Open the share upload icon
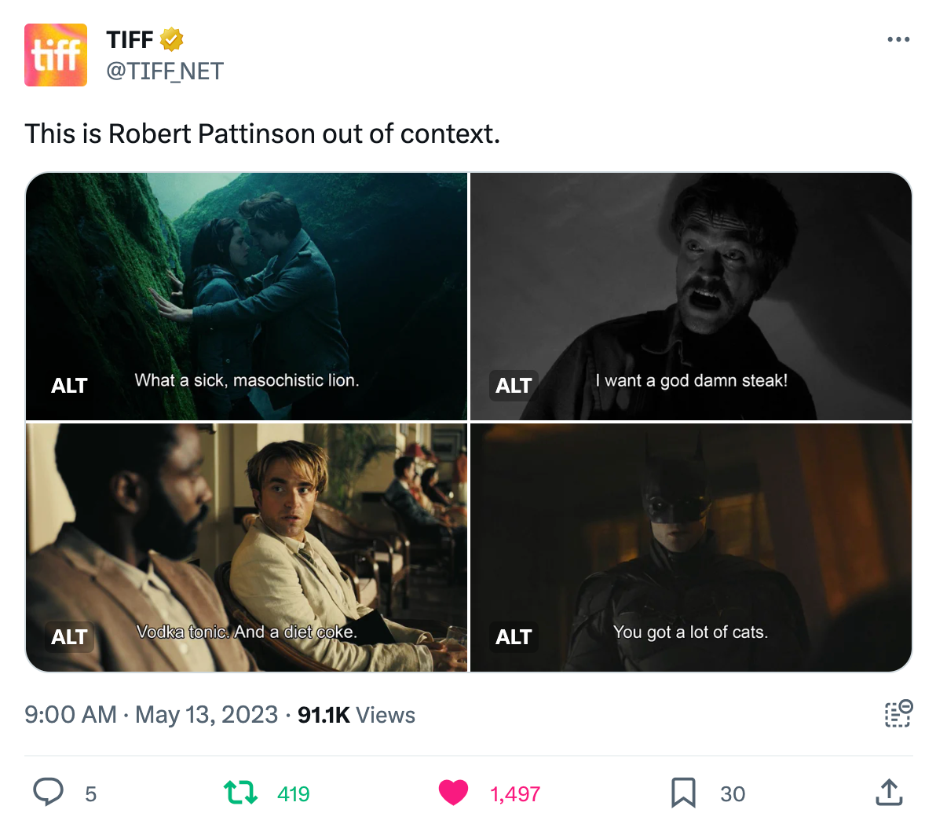 click(889, 793)
